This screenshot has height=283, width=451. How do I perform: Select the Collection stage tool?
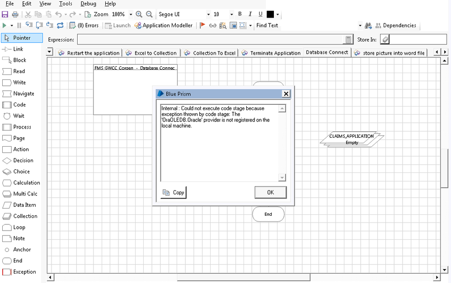coord(20,216)
